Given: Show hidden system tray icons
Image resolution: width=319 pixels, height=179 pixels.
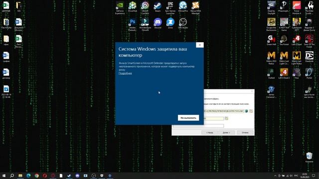Looking at the screenshot, I should (x=275, y=176).
